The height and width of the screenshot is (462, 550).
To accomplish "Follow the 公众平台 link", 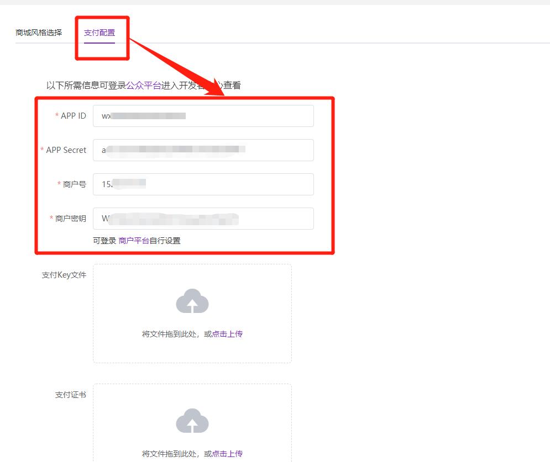I will (144, 85).
